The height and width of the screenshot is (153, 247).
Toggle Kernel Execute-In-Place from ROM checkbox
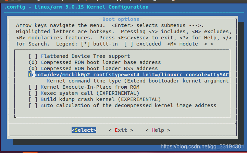coord(33,87)
